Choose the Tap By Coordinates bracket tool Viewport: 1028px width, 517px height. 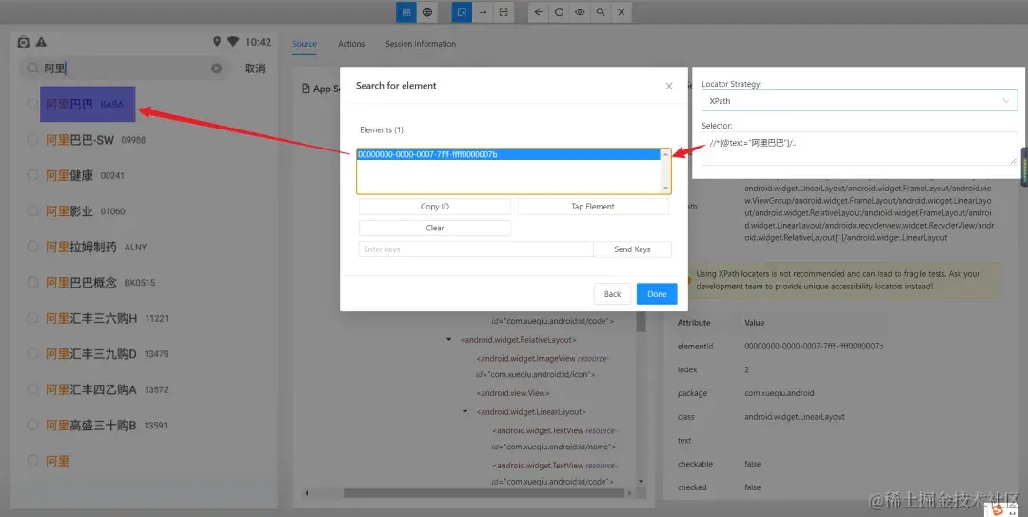[504, 11]
